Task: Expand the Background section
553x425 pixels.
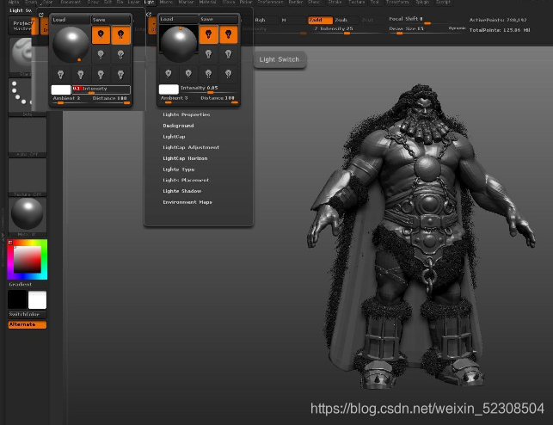Action: 178,126
